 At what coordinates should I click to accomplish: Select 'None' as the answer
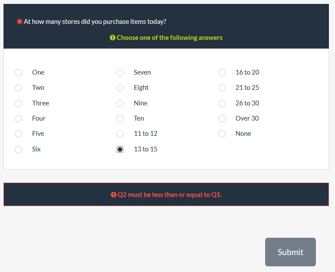222,134
